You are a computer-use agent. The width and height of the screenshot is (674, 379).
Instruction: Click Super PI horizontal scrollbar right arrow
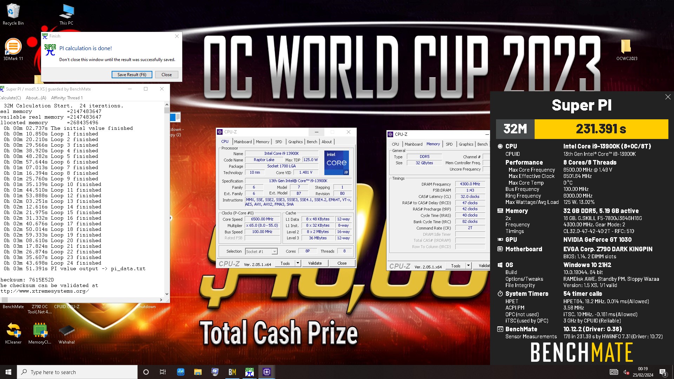[x=161, y=300]
